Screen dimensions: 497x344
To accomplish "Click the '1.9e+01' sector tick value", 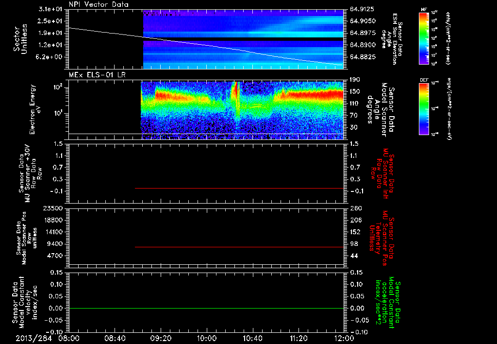I will 50,33.
